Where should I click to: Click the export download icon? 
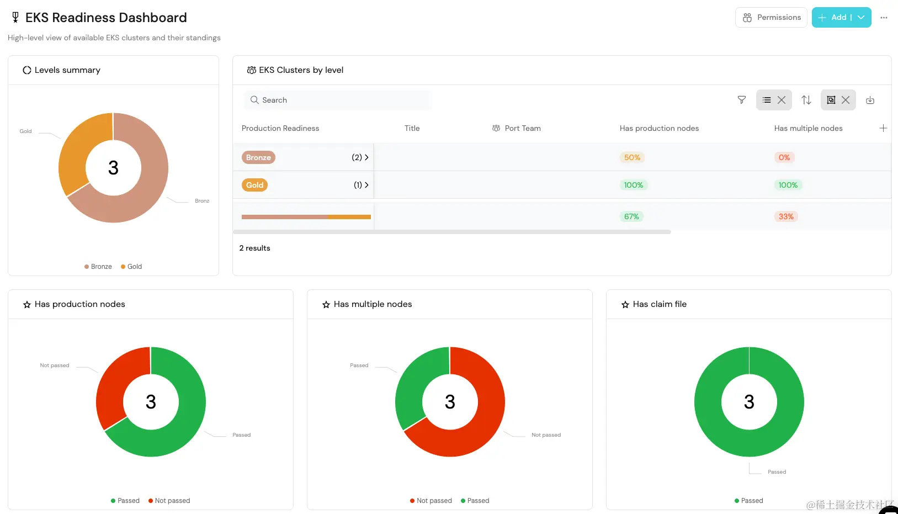pos(870,100)
